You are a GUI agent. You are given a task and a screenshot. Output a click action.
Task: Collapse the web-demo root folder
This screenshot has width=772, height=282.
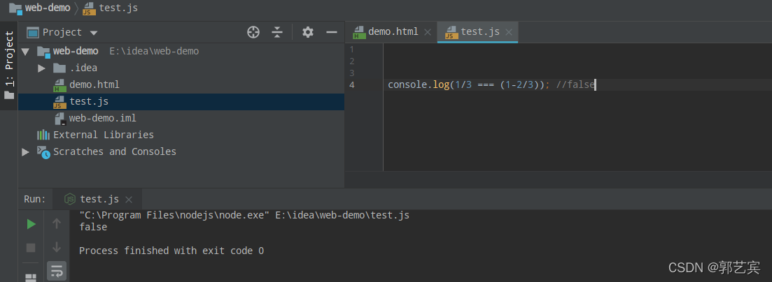tap(25, 51)
